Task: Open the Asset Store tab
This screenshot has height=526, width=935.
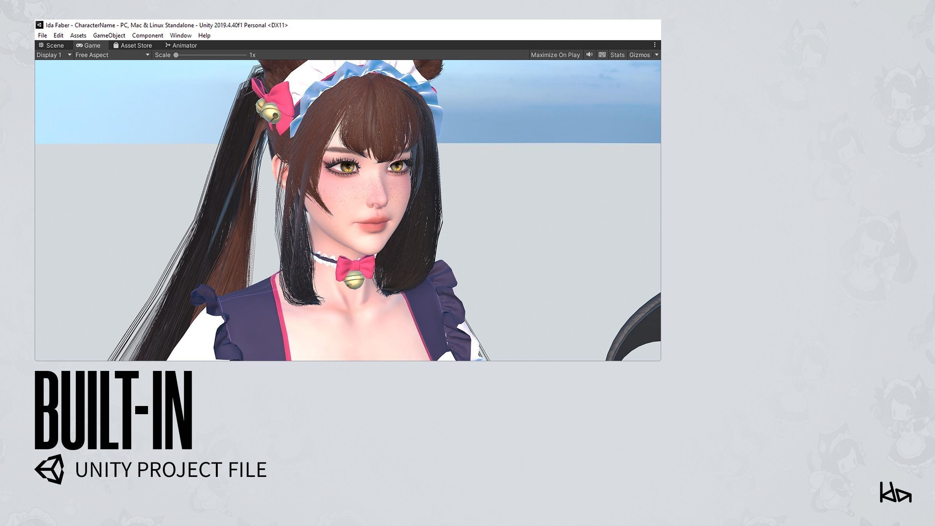Action: [132, 45]
